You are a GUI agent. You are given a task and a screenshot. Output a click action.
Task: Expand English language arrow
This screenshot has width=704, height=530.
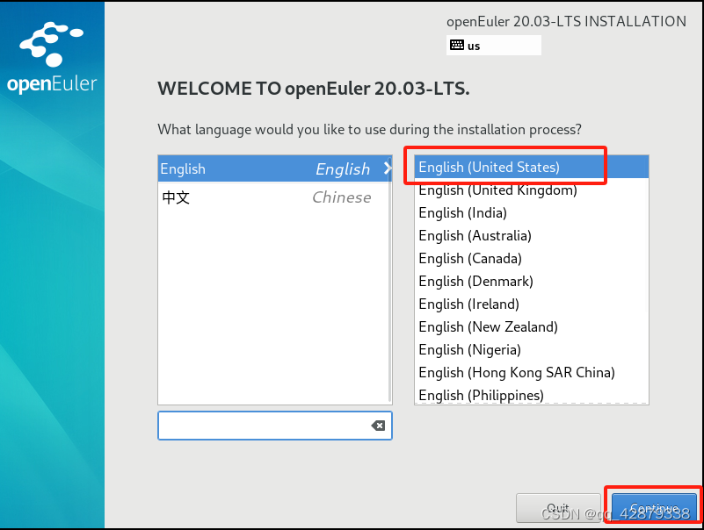tap(388, 168)
